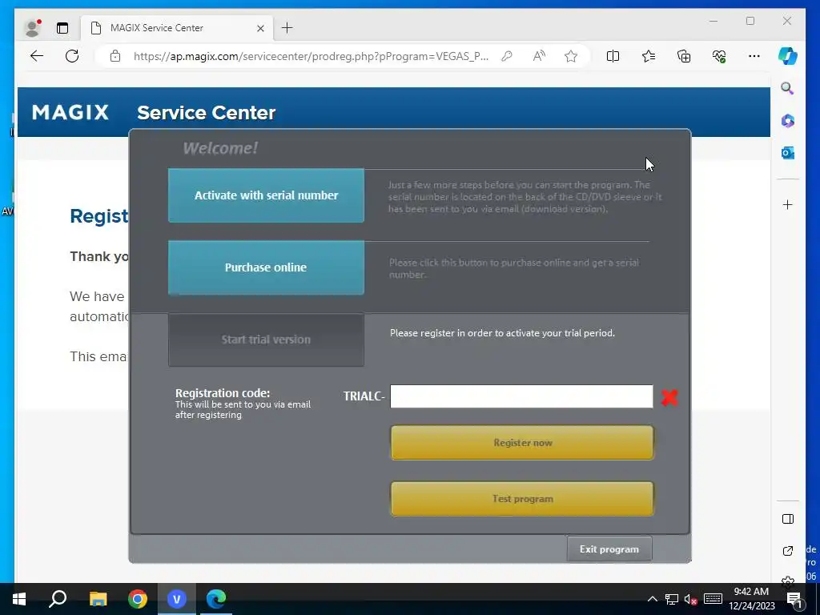Screen dimensions: 820x615
Task: Open link in external window icon
Action: tap(788, 551)
